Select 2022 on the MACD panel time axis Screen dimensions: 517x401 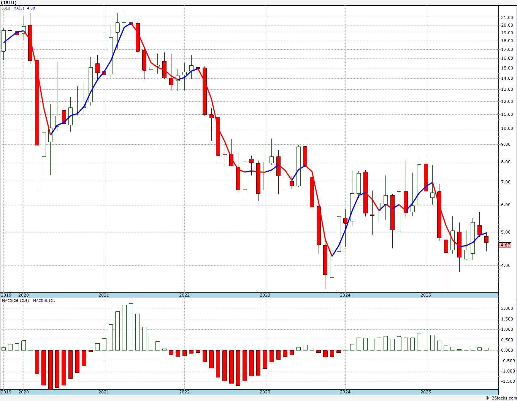[x=184, y=392]
